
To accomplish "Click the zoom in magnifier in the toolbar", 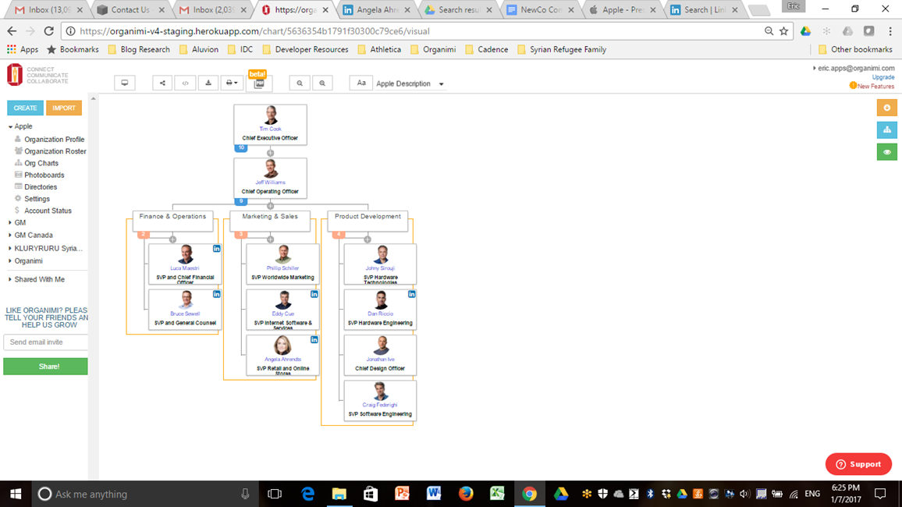I will pos(322,83).
